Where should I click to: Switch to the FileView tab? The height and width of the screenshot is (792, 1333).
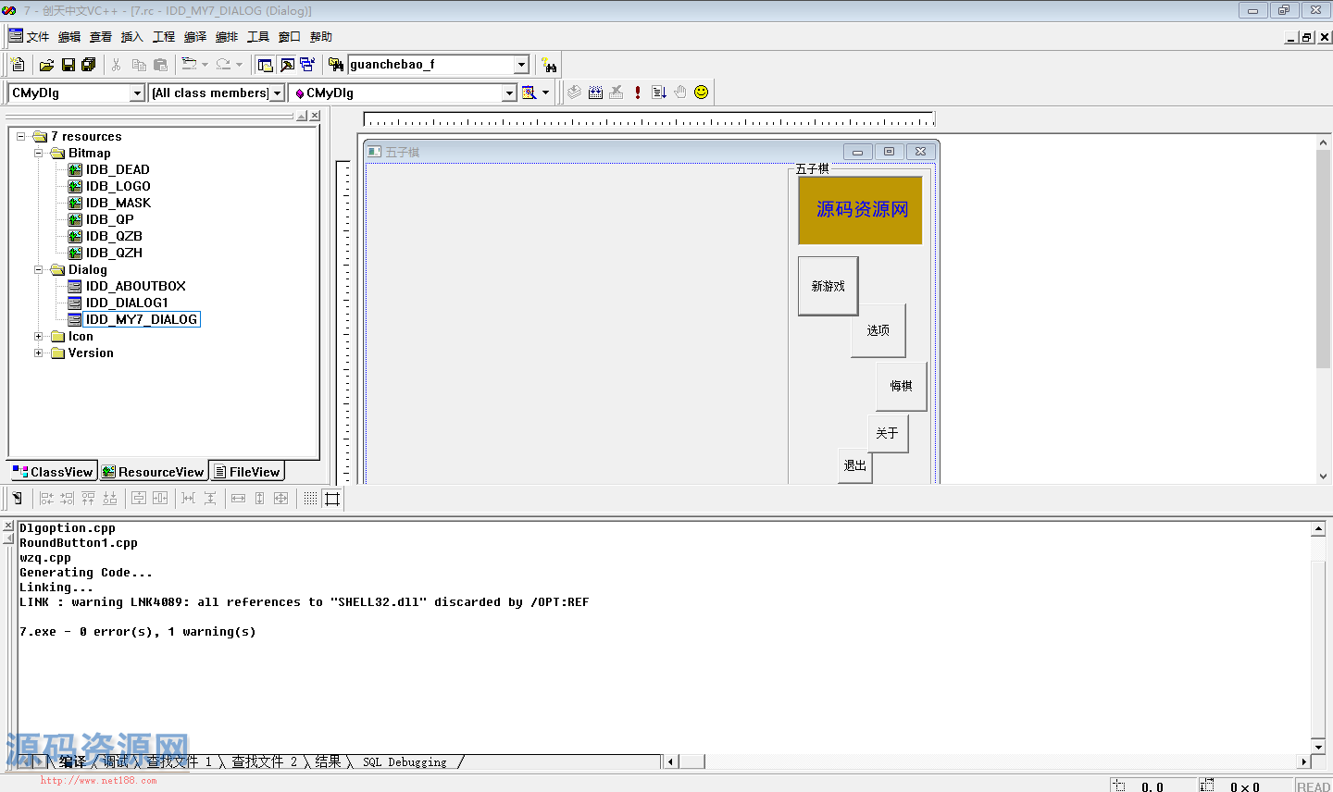pyautogui.click(x=247, y=472)
